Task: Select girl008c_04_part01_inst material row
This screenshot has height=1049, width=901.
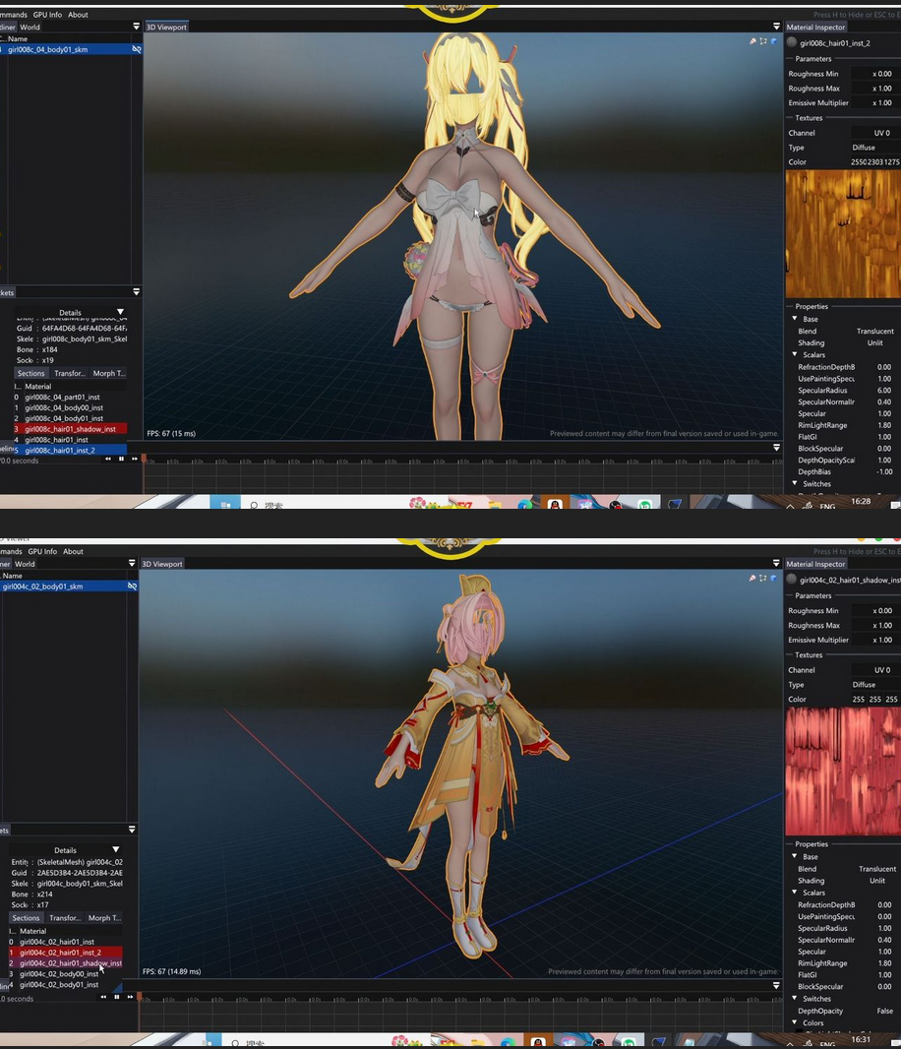Action: (70, 397)
